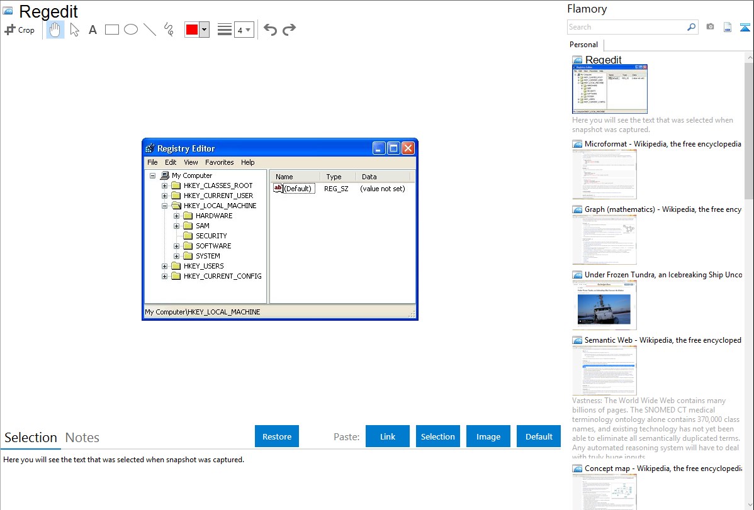Expand HKEY_USERS node
Viewport: 754px width, 510px height.
tap(164, 266)
